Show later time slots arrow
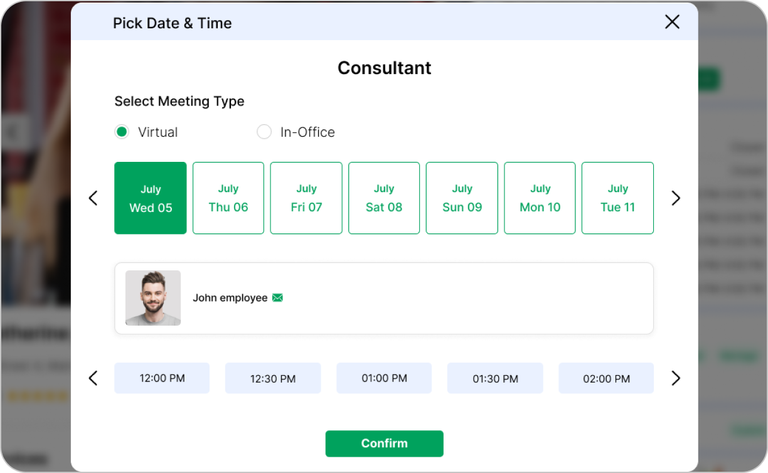 point(676,378)
